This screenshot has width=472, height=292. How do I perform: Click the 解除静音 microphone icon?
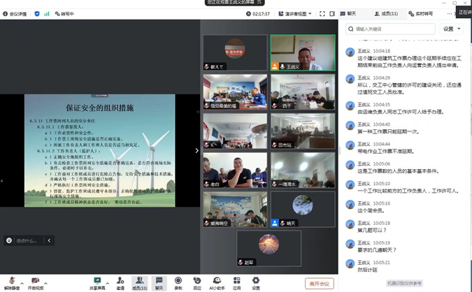click(10, 281)
